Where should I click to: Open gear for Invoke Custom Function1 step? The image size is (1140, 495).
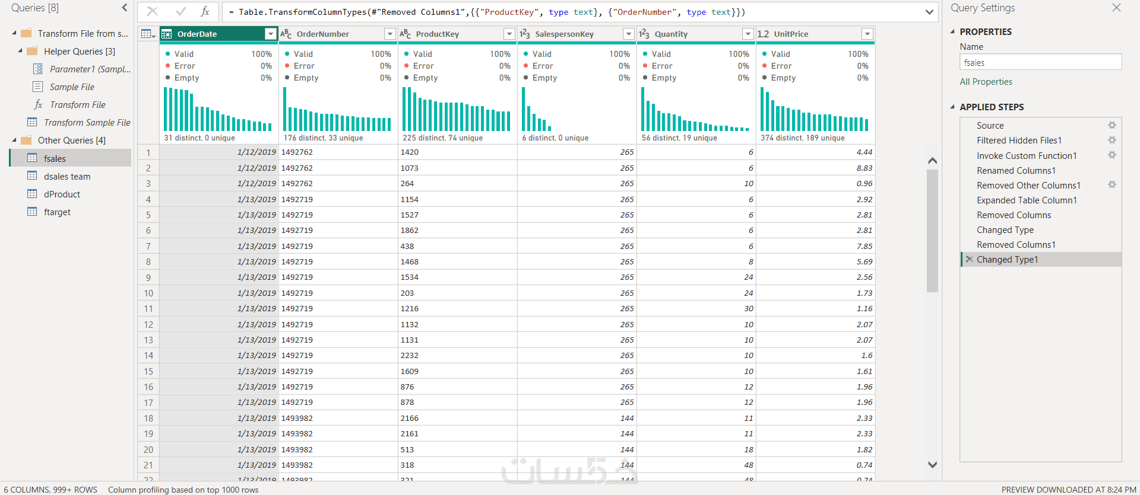pos(1111,155)
